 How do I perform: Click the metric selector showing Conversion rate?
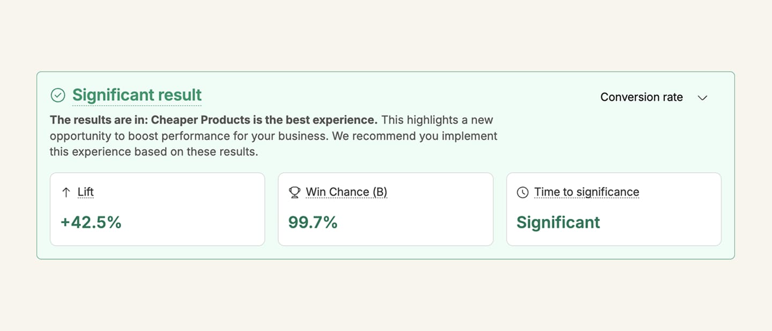click(x=642, y=97)
